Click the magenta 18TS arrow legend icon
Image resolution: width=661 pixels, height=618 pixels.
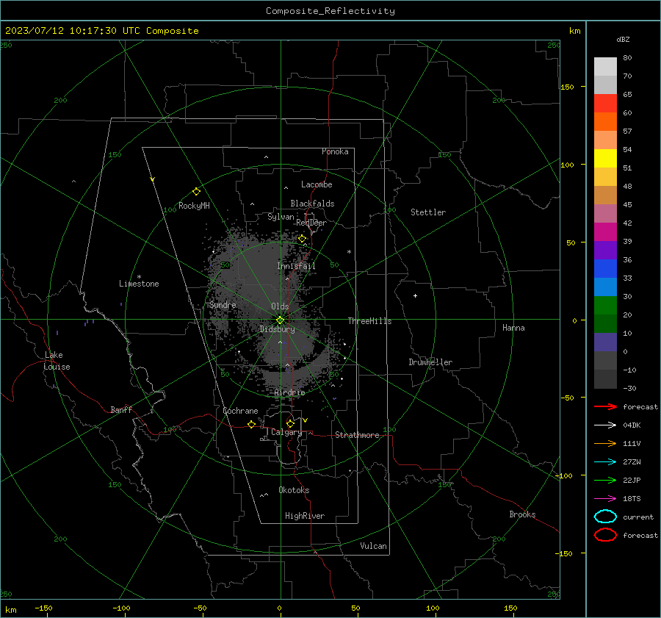point(606,498)
